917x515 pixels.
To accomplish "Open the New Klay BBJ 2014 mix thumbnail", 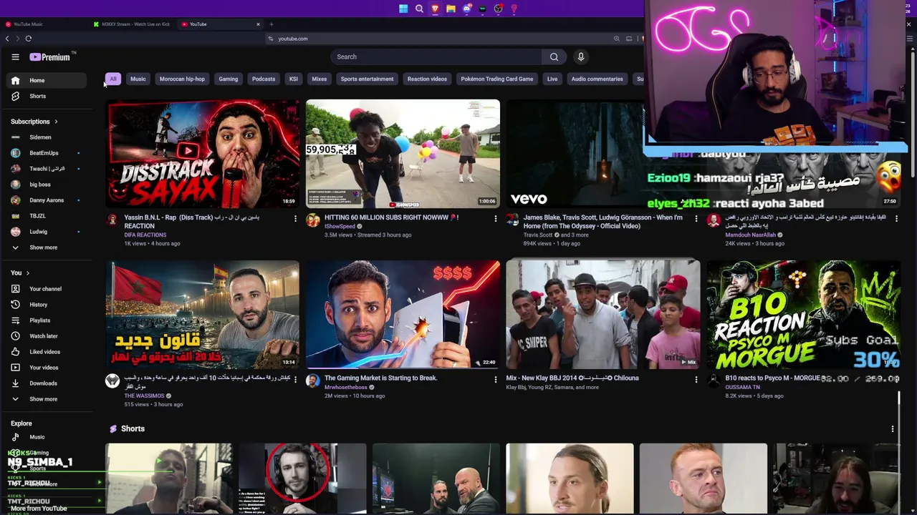I will (603, 315).
